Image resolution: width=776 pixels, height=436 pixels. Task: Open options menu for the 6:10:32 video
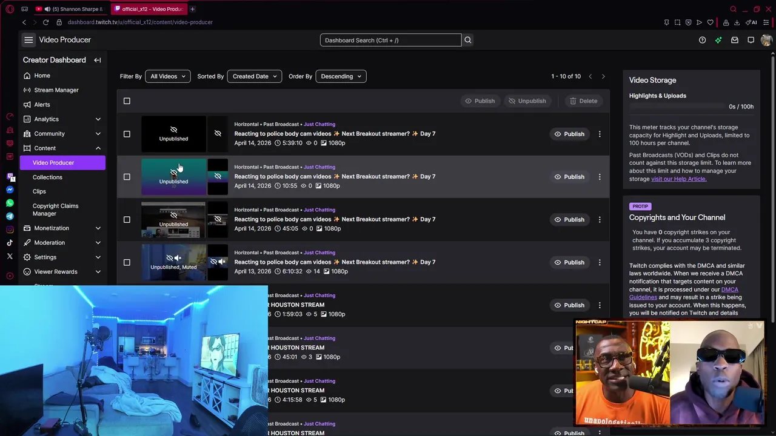click(x=600, y=262)
